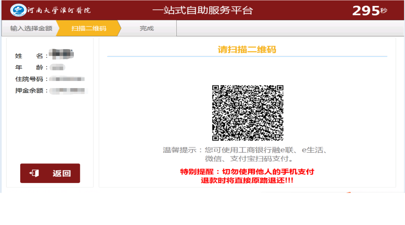Select the 完成 step tab

pyautogui.click(x=147, y=28)
